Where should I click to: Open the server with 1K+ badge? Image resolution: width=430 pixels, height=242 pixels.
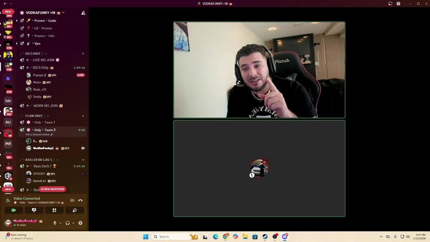point(8,165)
